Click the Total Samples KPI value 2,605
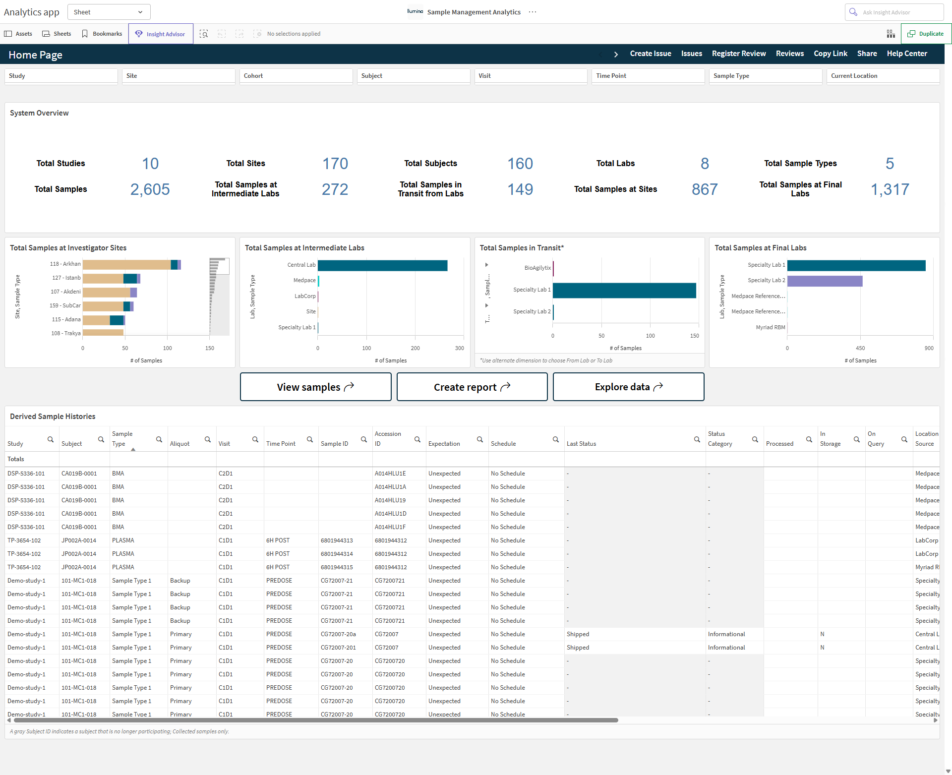The width and height of the screenshot is (952, 775). click(x=150, y=189)
